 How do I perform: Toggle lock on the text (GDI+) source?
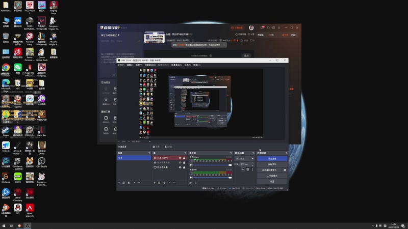click(184, 158)
